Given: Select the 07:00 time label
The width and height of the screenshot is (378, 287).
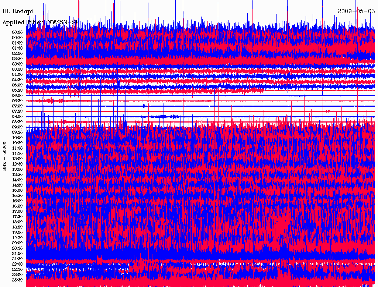Looking at the screenshot, I should [17, 106].
